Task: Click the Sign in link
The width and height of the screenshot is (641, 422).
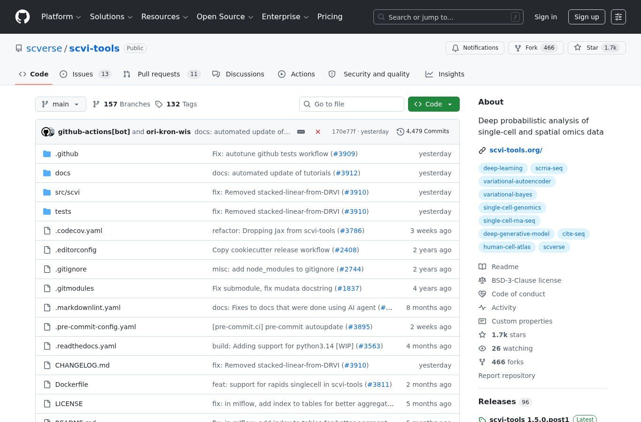Action: click(546, 17)
